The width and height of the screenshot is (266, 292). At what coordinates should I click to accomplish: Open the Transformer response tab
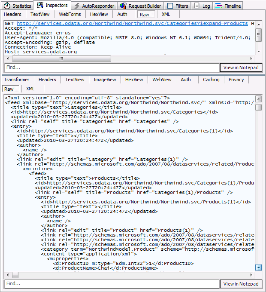(17, 80)
